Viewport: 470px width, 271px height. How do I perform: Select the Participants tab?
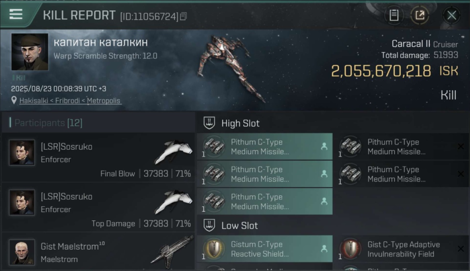[x=48, y=123]
